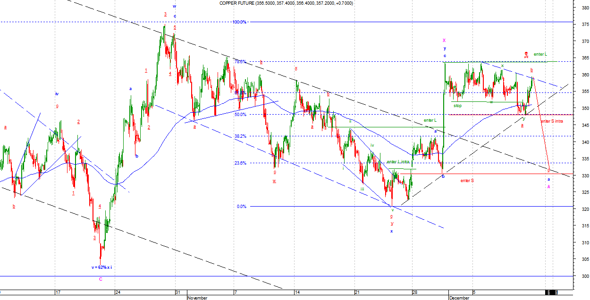Click the 'enter L intra' annotation
Viewport: 590px width, 300px height.
[398, 162]
